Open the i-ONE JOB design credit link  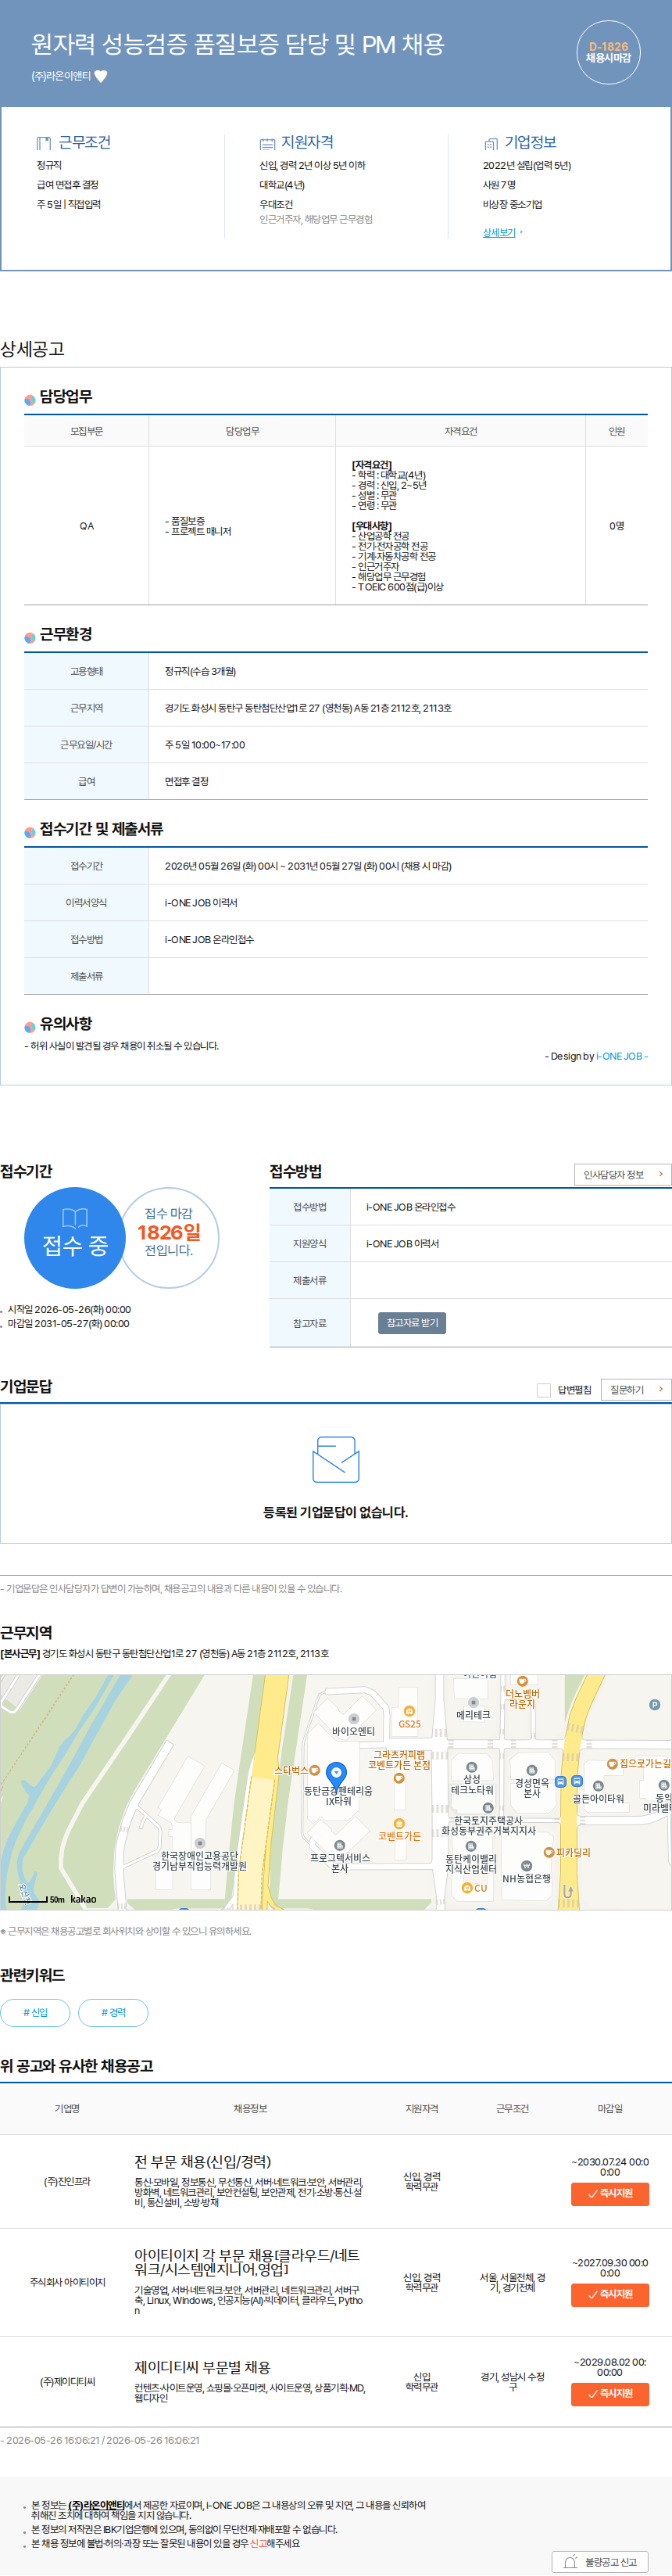pyautogui.click(x=621, y=1056)
